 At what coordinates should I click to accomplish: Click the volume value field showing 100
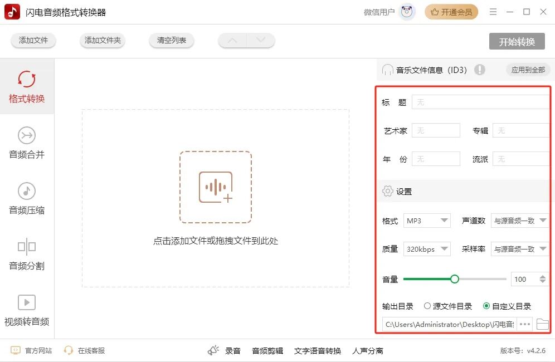click(x=525, y=279)
